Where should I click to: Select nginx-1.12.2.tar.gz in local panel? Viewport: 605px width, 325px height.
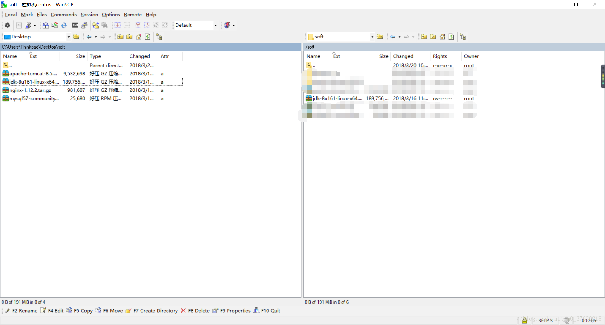click(x=92, y=90)
